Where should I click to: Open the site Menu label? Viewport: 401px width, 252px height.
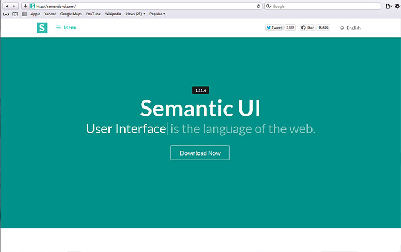[x=70, y=28]
